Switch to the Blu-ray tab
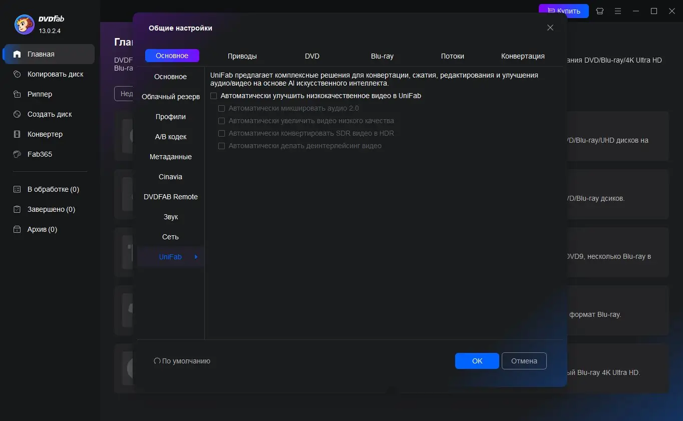The height and width of the screenshot is (421, 683). coord(382,56)
